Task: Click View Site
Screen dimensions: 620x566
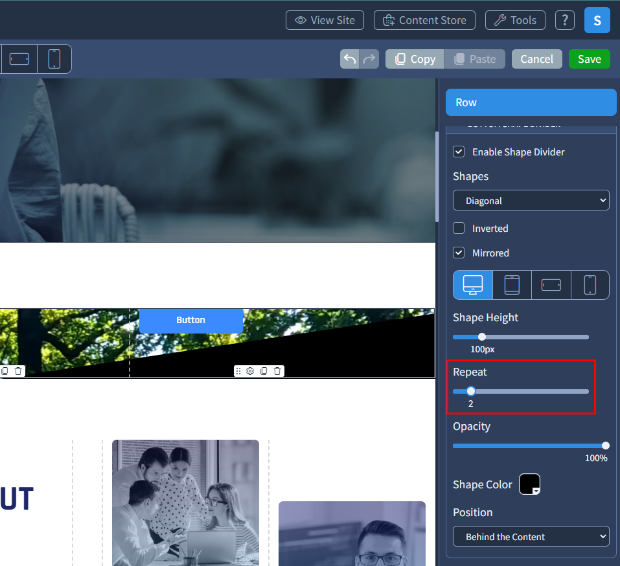Action: [x=325, y=20]
